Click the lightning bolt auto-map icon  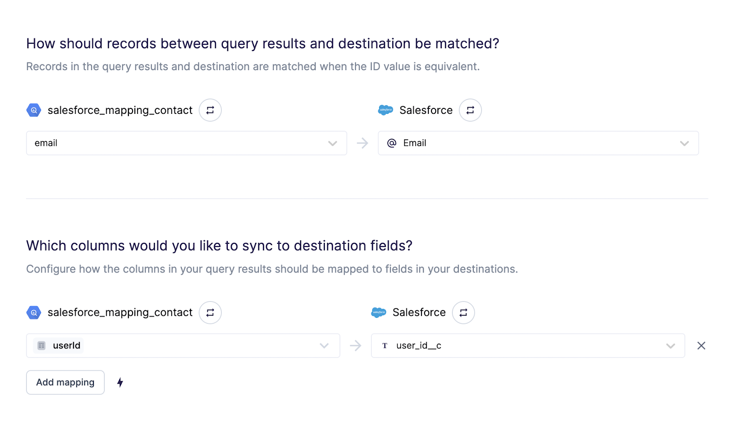(x=120, y=382)
